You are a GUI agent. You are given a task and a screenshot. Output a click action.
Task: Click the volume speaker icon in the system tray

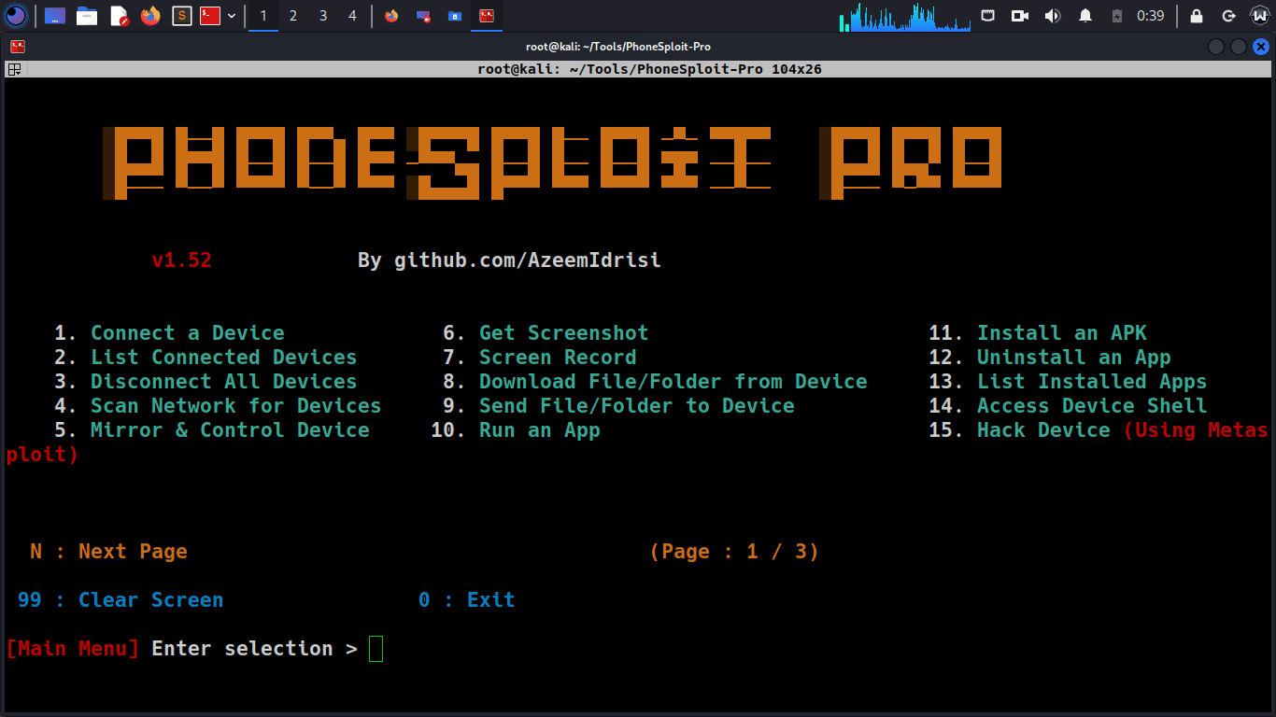pyautogui.click(x=1053, y=15)
